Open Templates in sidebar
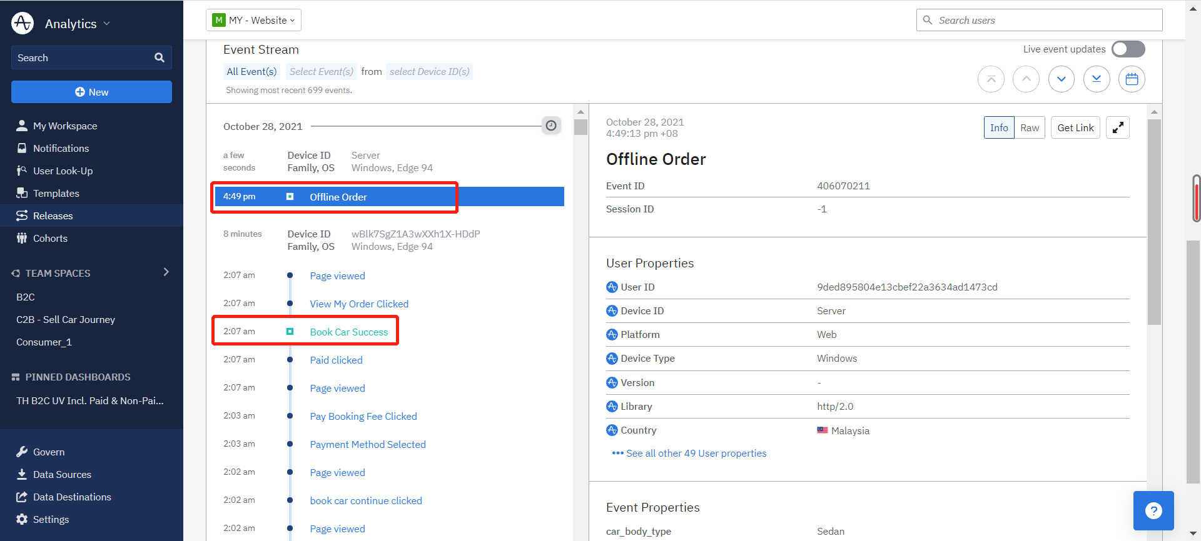This screenshot has height=541, width=1201. point(56,193)
